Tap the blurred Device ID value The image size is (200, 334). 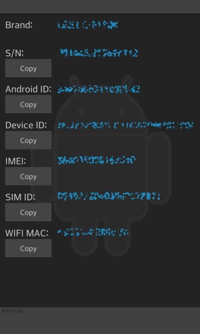pyautogui.click(x=125, y=125)
